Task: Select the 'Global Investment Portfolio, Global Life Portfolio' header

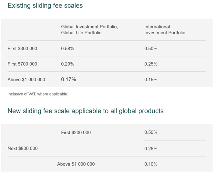Action: (89, 30)
